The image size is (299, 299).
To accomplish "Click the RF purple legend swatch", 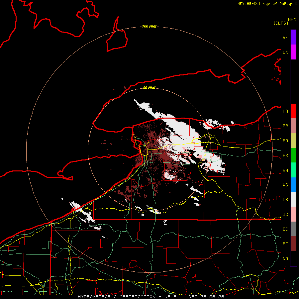I will tap(293, 37).
